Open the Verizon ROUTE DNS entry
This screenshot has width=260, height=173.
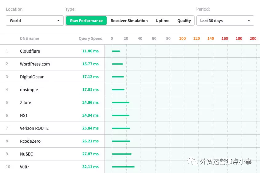click(34, 128)
